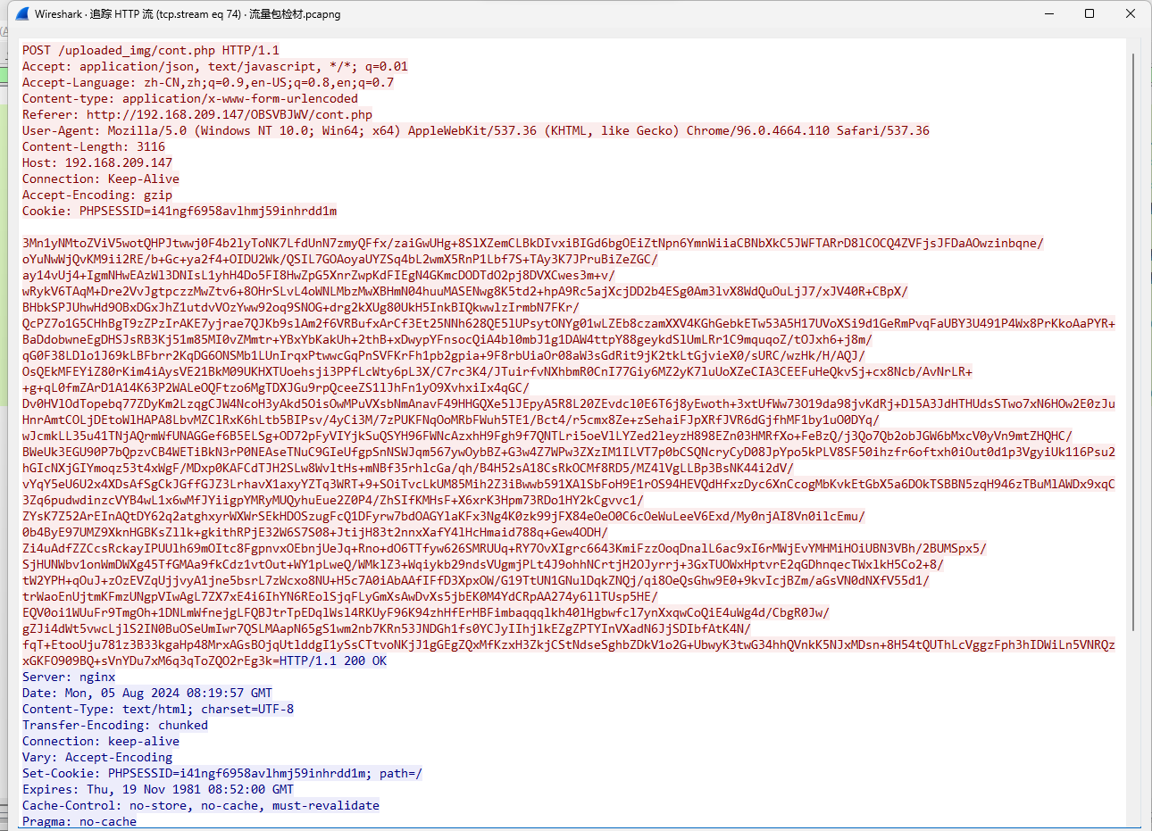Click the Pragma: no-cache line
Image resolution: width=1152 pixels, height=831 pixels.
(79, 821)
